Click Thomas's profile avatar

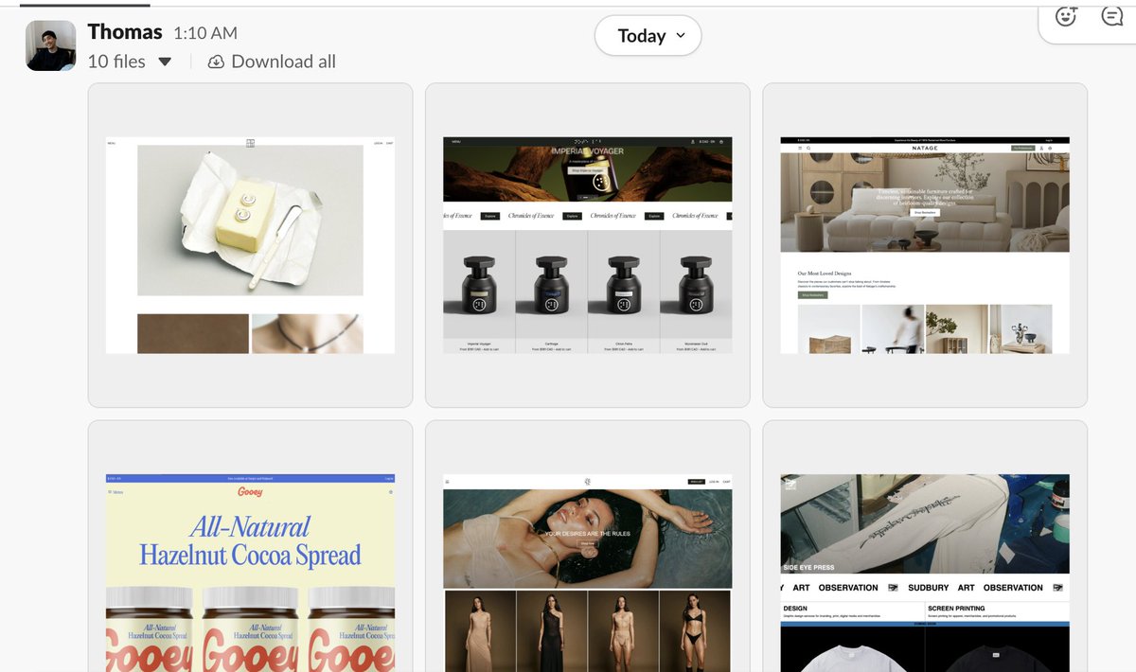tap(51, 45)
